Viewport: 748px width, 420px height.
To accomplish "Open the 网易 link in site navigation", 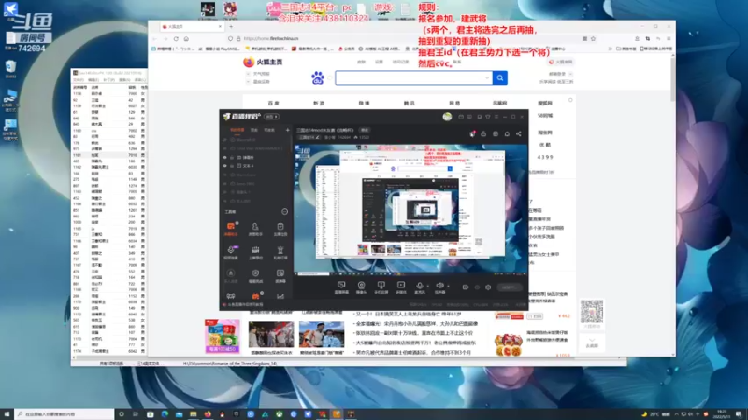I will pos(454,103).
